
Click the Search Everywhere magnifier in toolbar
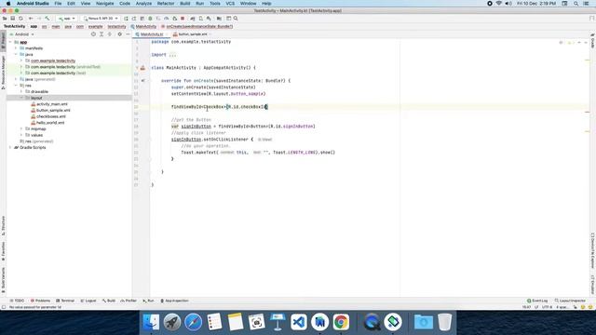pos(236,19)
